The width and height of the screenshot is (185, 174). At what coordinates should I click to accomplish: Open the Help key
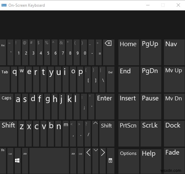pos(151,162)
